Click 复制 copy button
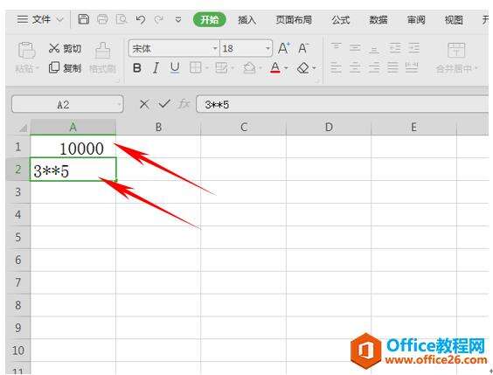The width and height of the screenshot is (493, 375). pyautogui.click(x=65, y=67)
